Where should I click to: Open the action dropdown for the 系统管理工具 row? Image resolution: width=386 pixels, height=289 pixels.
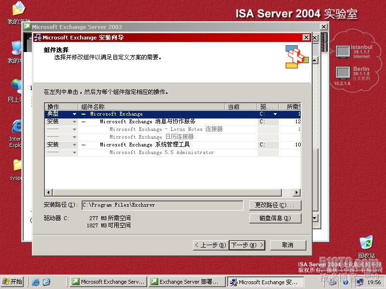click(74, 145)
